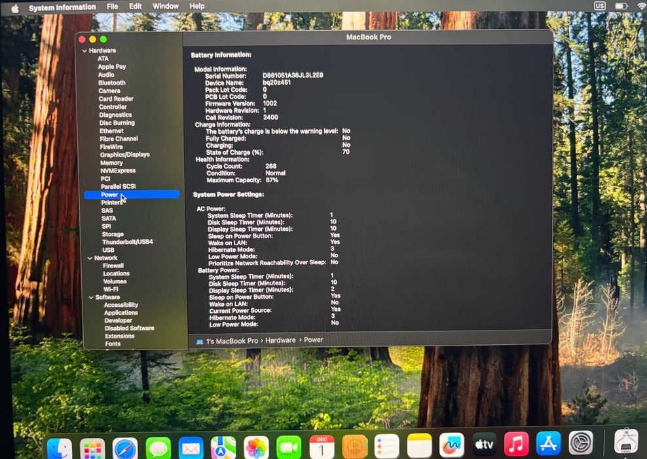Select Thunderbolt/USB4 in the sidebar

(128, 242)
